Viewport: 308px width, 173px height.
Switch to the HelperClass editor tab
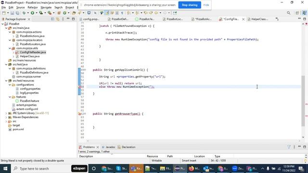point(257,19)
